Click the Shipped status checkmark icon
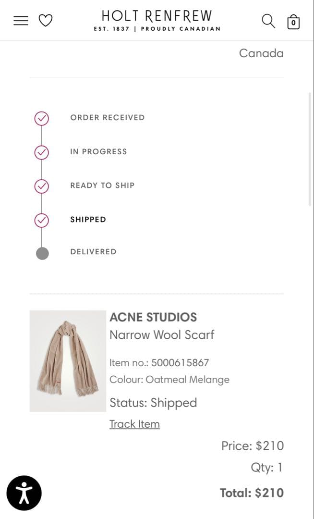The height and width of the screenshot is (519, 314). pyautogui.click(x=42, y=220)
